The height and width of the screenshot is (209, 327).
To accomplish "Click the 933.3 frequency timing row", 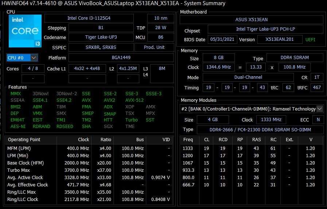I will pos(252,170).
